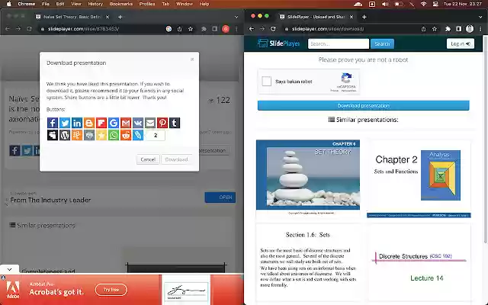The height and width of the screenshot is (305, 488).
Task: Reload page in right SlidePlayer window
Action: [x=273, y=29]
